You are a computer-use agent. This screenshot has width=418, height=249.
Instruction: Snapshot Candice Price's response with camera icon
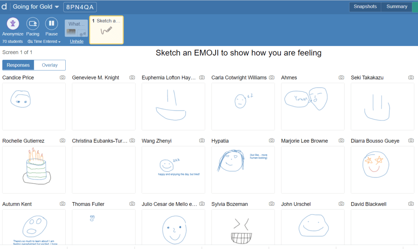[x=62, y=77]
